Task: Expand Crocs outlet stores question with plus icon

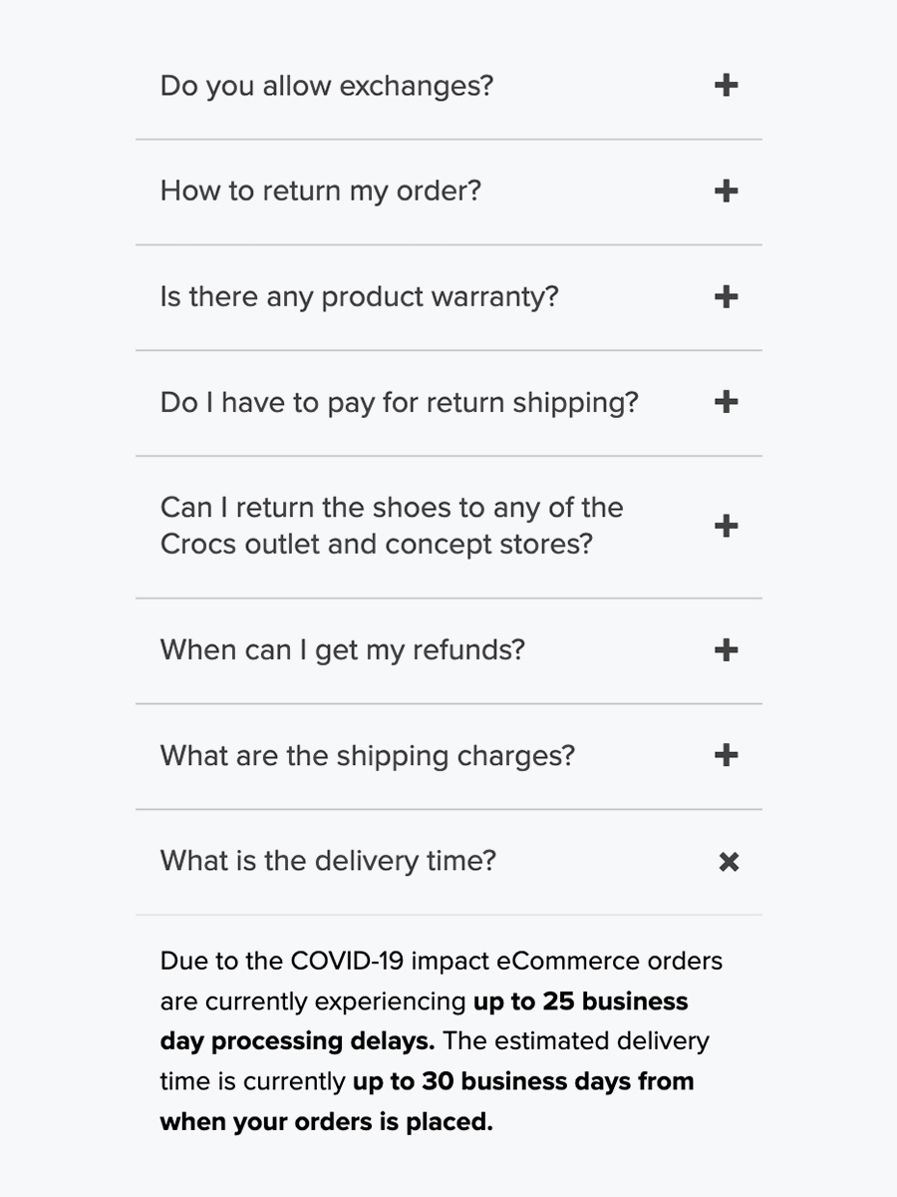Action: (727, 526)
